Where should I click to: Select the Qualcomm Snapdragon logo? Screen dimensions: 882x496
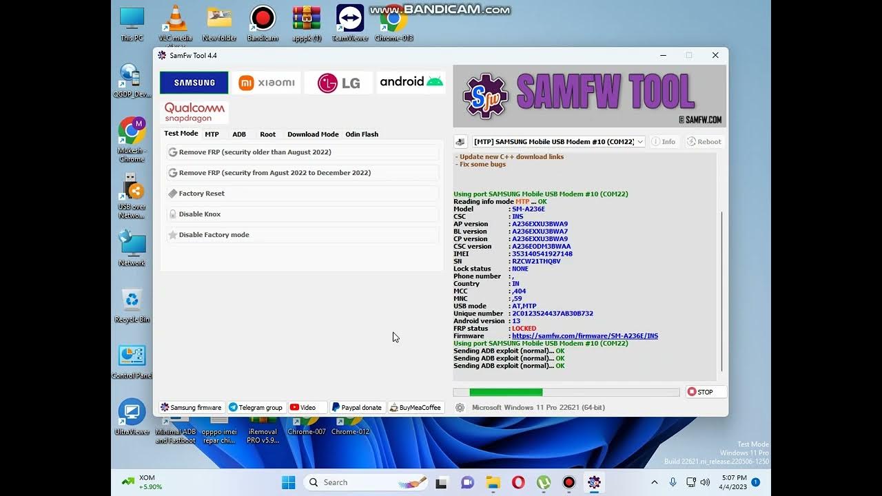(194, 112)
